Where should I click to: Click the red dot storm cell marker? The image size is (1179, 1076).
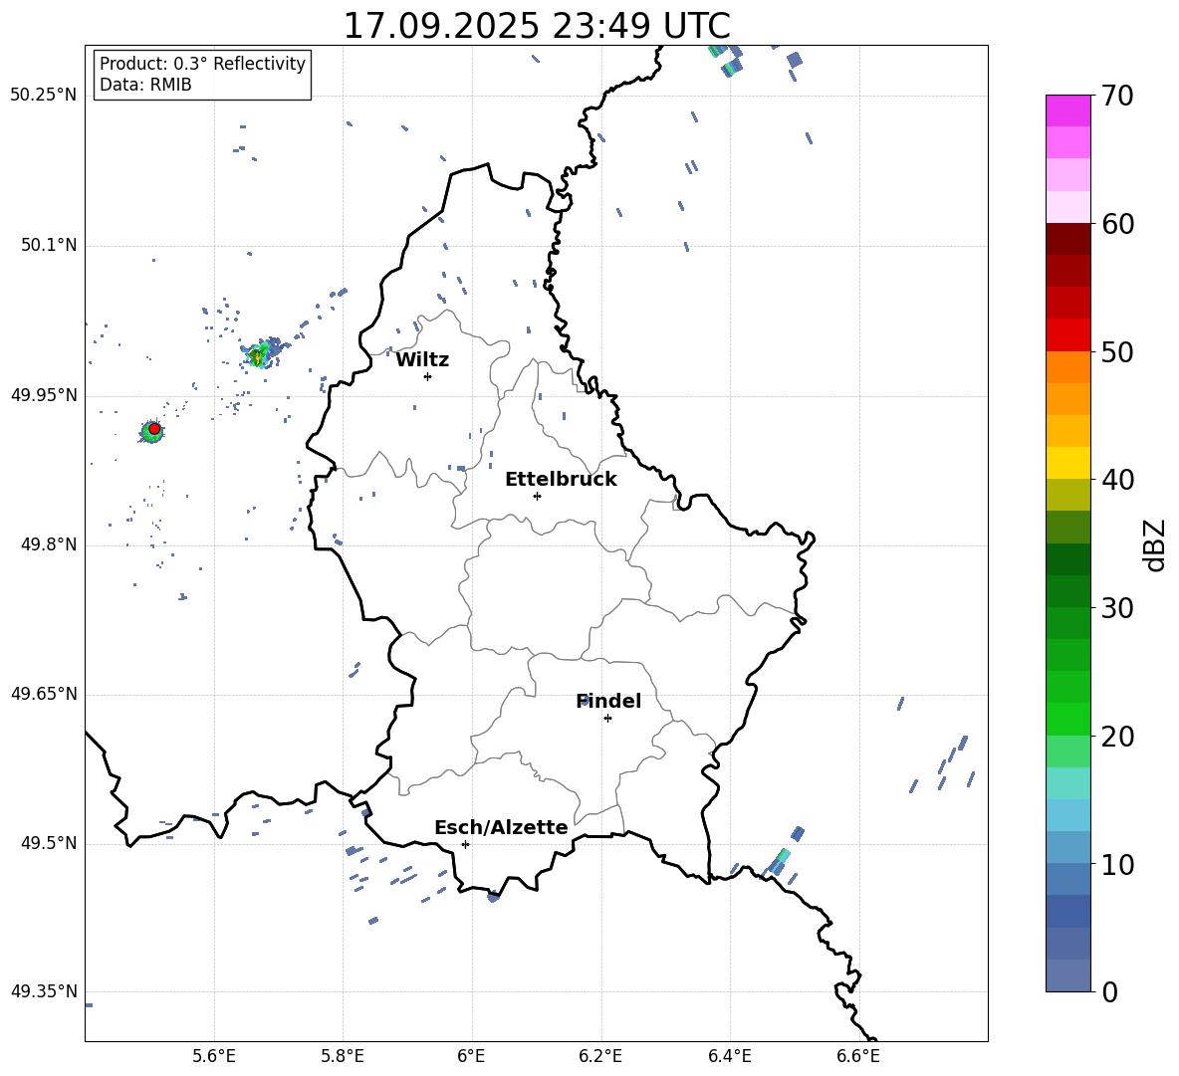coord(154,428)
